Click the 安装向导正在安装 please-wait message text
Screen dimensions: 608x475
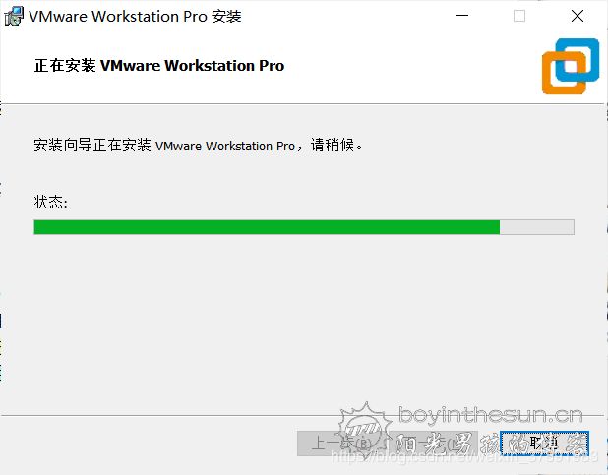198,146
